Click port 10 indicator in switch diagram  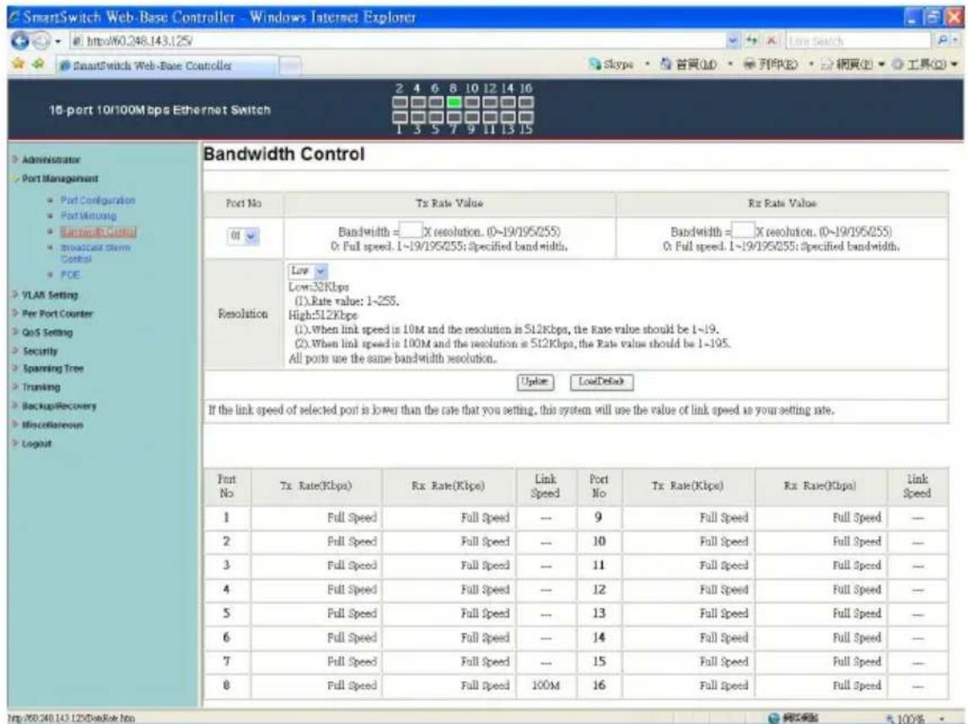471,103
